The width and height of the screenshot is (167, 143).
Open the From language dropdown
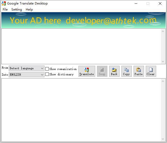click(27, 68)
